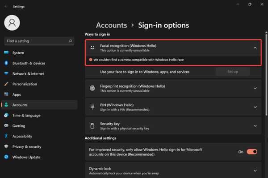Click the Gaming icon in sidebar

pyautogui.click(x=6, y=125)
